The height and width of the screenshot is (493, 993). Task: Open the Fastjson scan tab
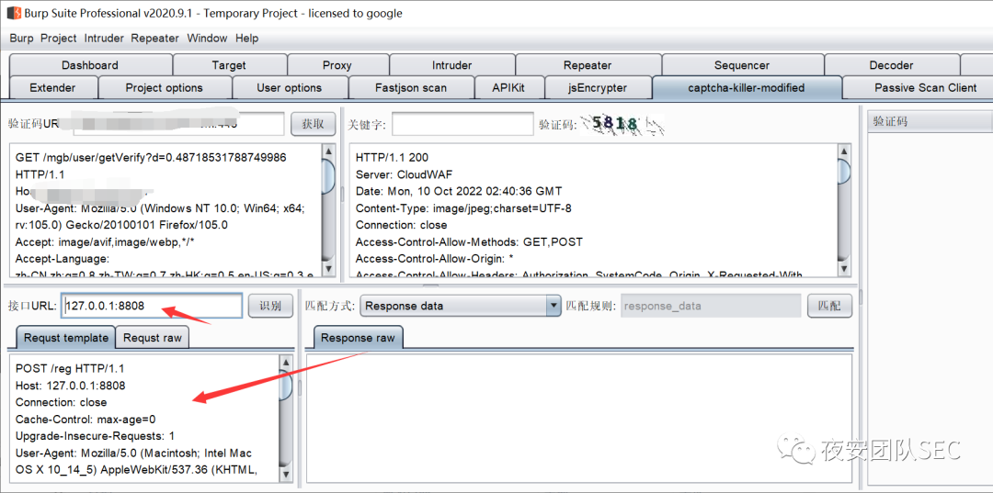410,88
